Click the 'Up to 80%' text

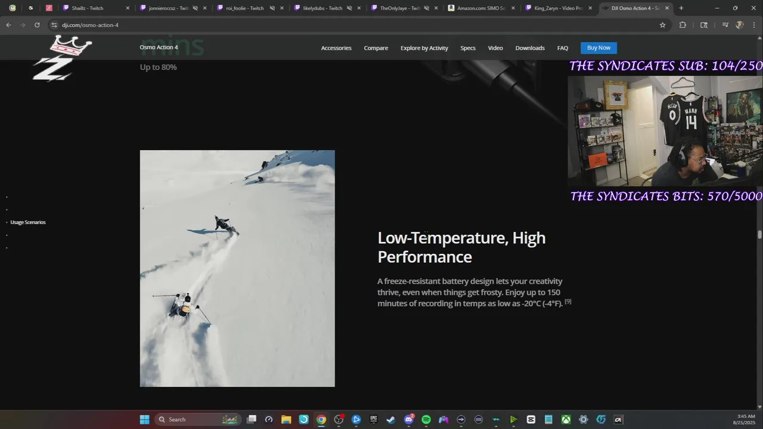159,67
